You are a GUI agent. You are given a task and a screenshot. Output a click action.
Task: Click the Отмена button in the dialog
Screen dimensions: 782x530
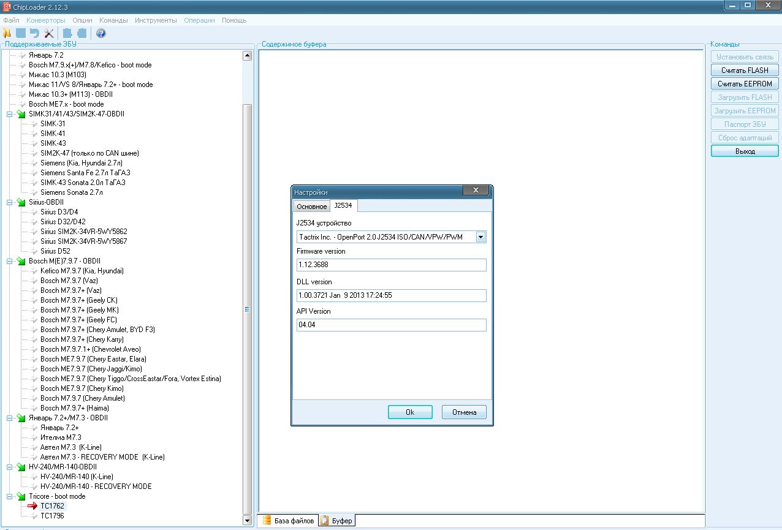(464, 412)
